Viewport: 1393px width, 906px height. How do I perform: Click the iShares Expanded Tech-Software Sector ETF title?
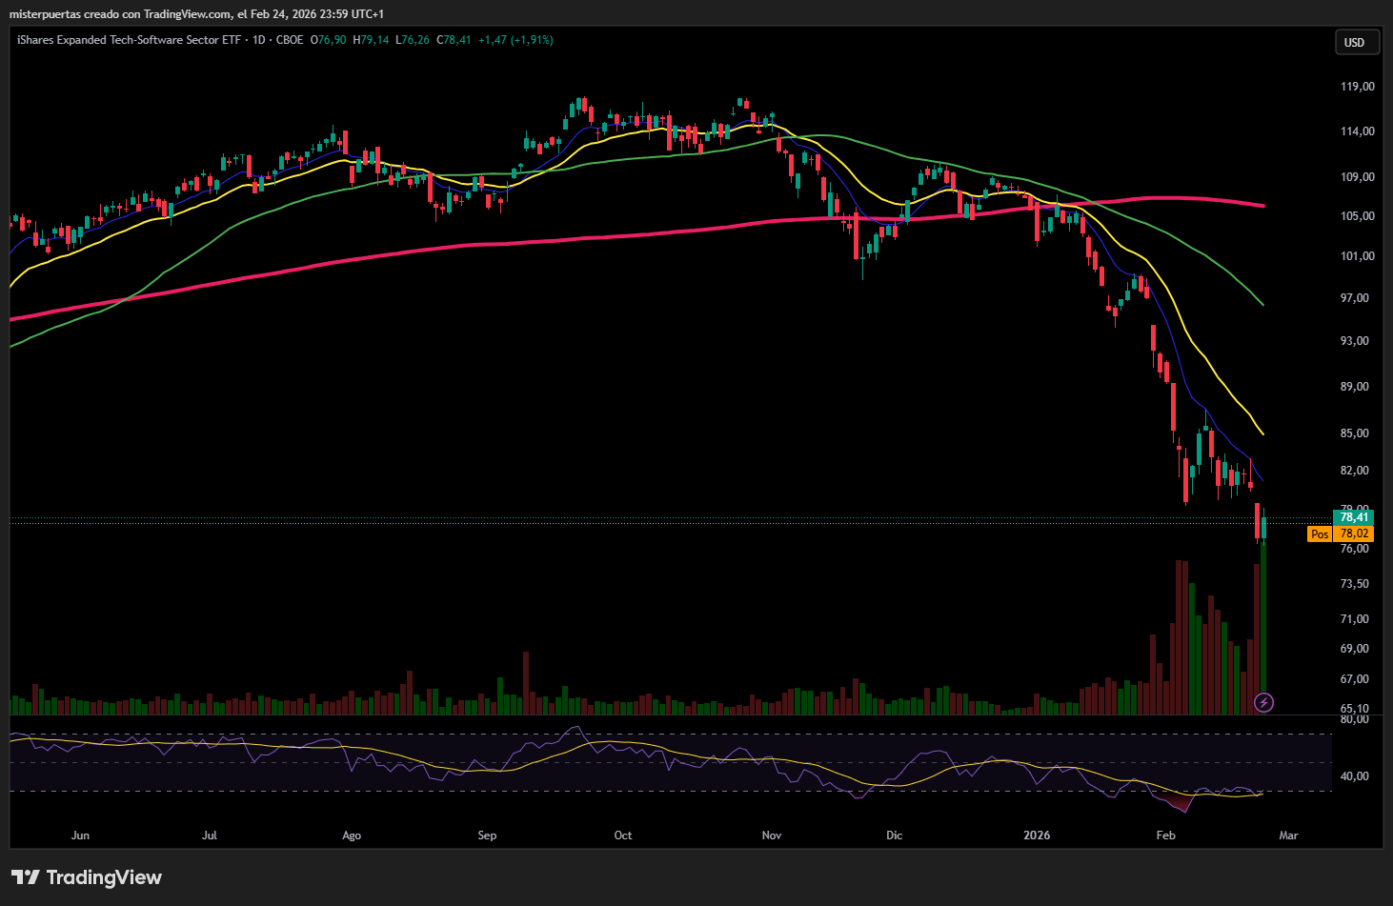(129, 40)
